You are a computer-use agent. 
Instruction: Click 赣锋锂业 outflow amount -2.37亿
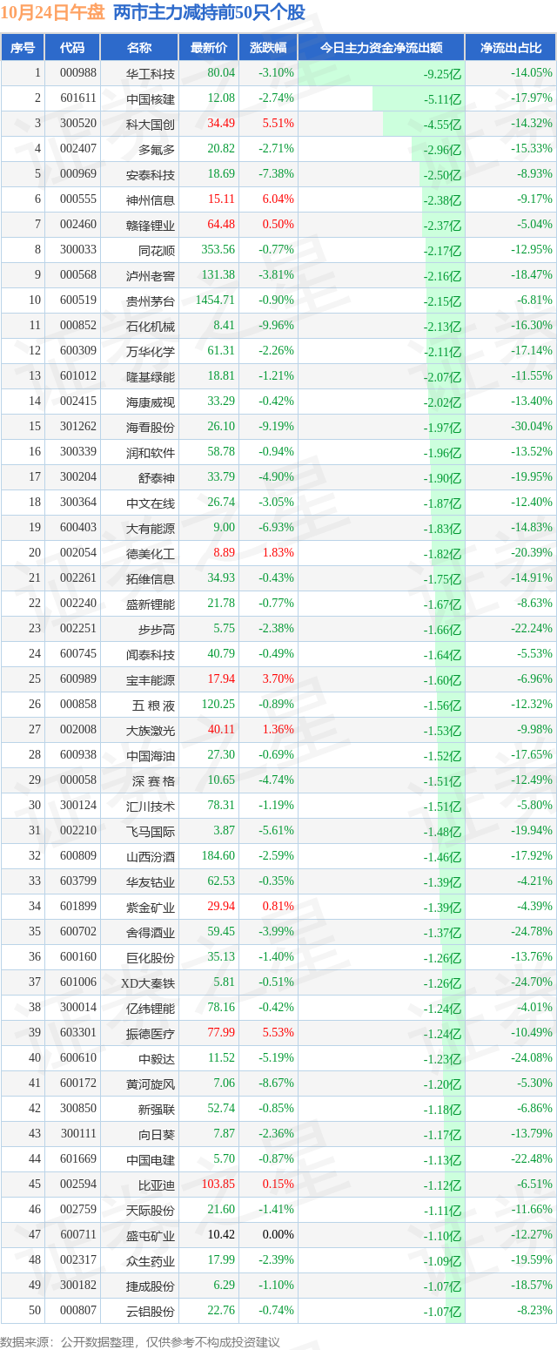point(442,226)
